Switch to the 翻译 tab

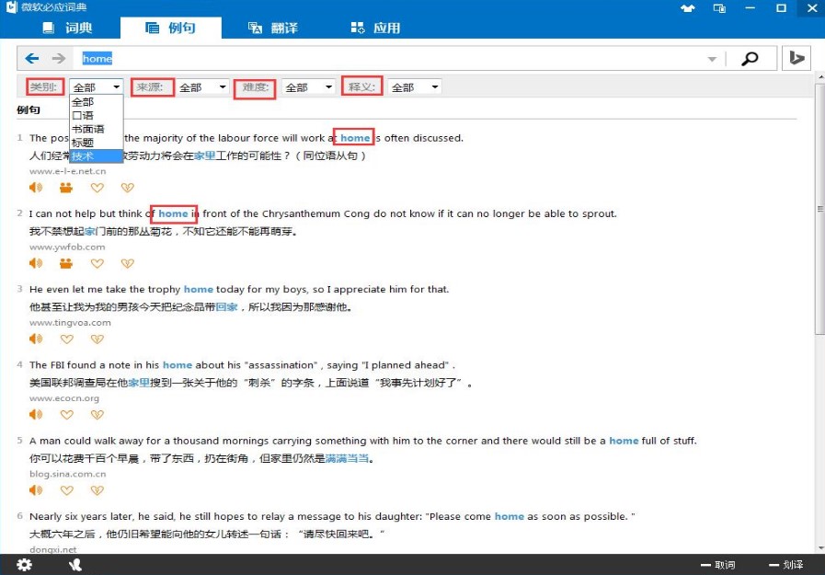(x=273, y=29)
